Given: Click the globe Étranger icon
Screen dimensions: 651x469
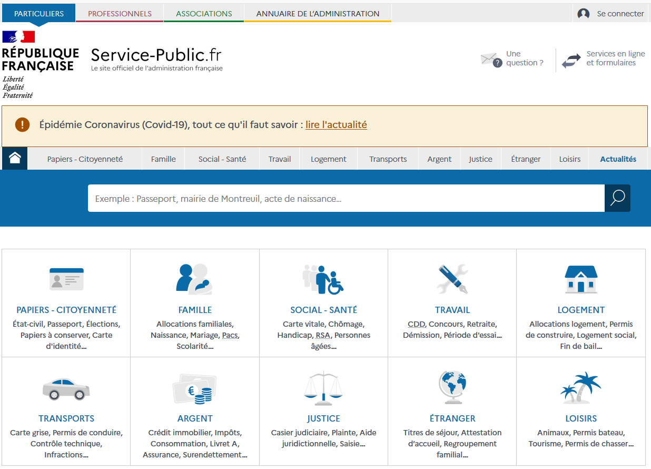Looking at the screenshot, I should pos(452,387).
